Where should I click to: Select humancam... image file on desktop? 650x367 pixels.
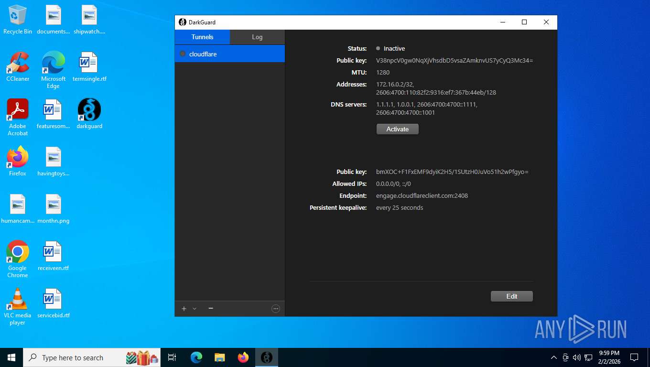tap(18, 209)
